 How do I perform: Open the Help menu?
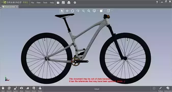52,3
